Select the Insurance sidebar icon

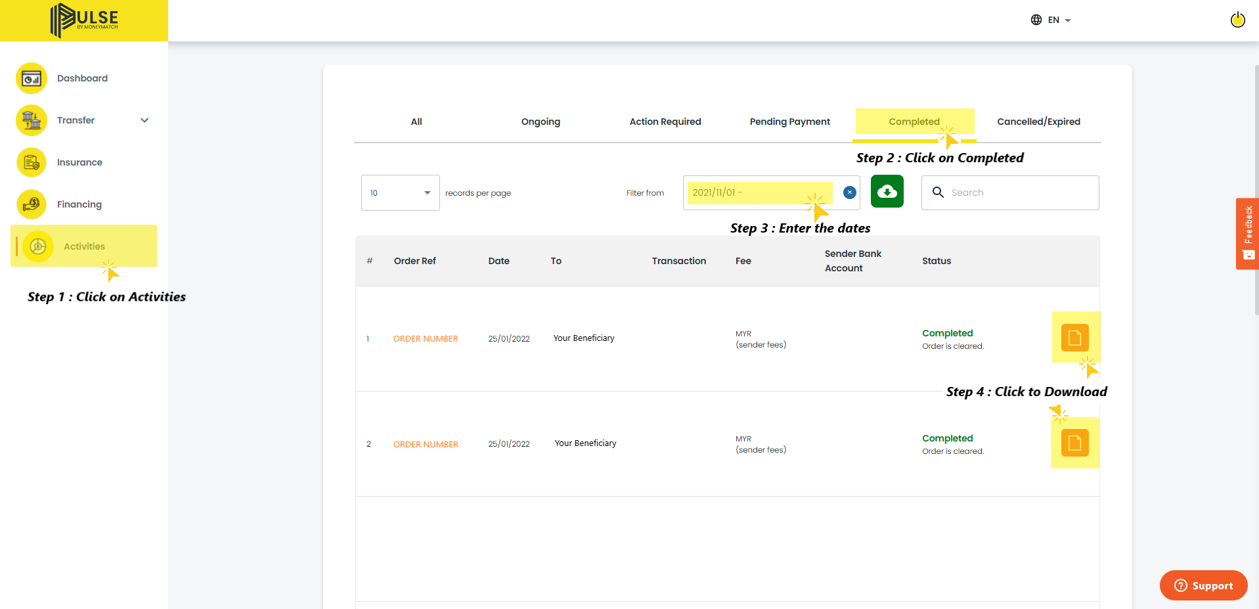32,162
